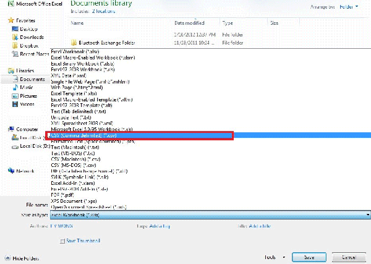Click the Microsoft Office Excel icon in sidebar
Image resolution: width=371 pixels, height=264 pixels.
click(x=11, y=4)
